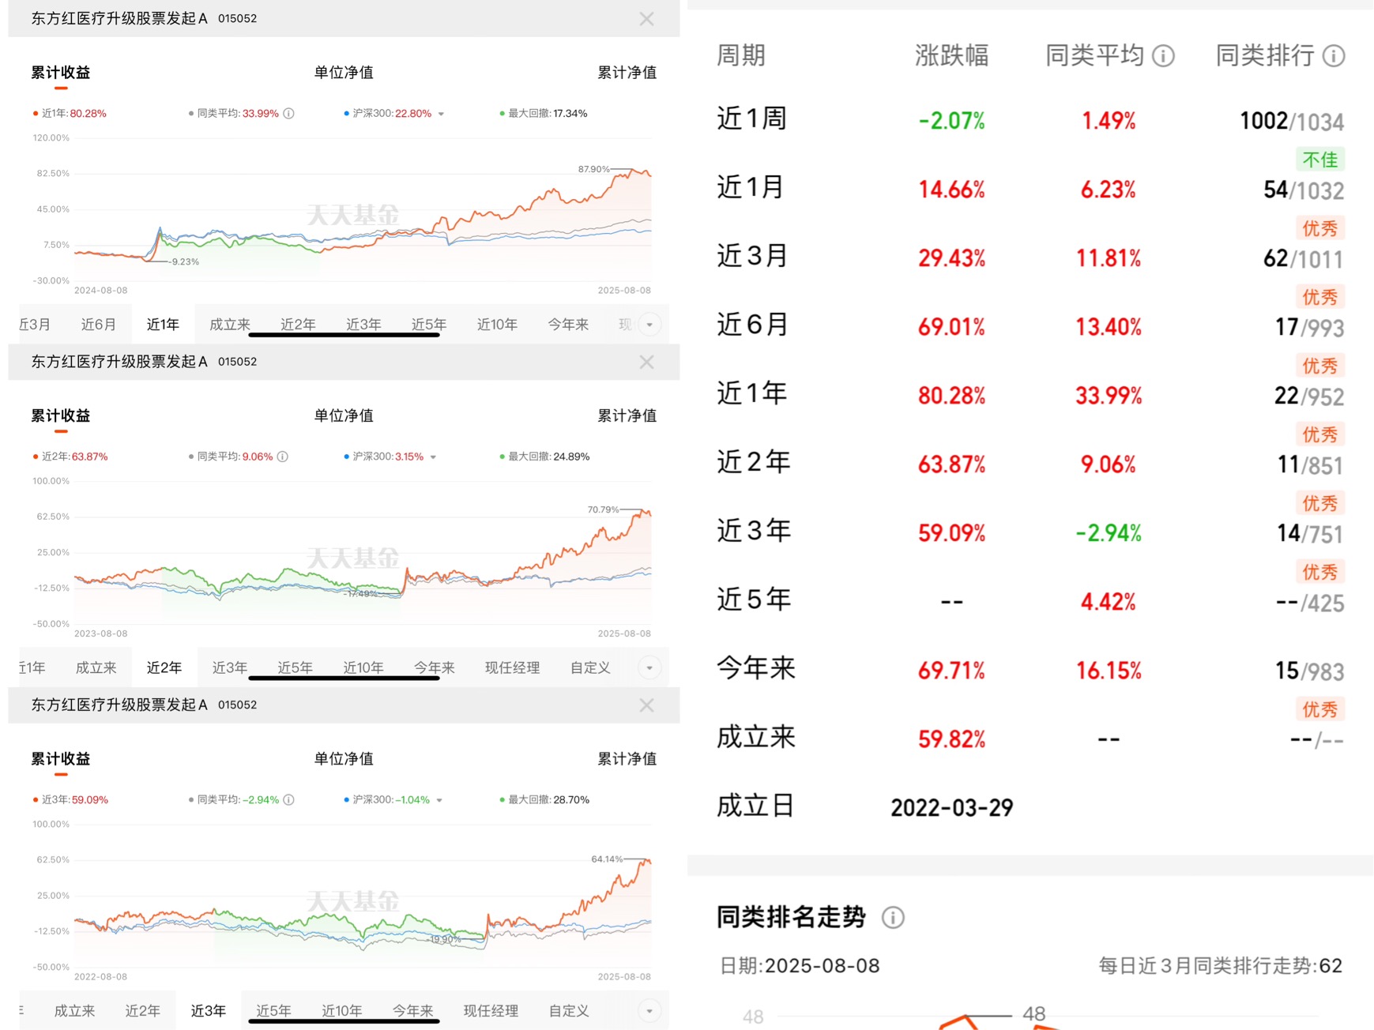Expand 沪深300 22.80% benchmark dropdown arrow
1374x1030 pixels.
tap(441, 115)
